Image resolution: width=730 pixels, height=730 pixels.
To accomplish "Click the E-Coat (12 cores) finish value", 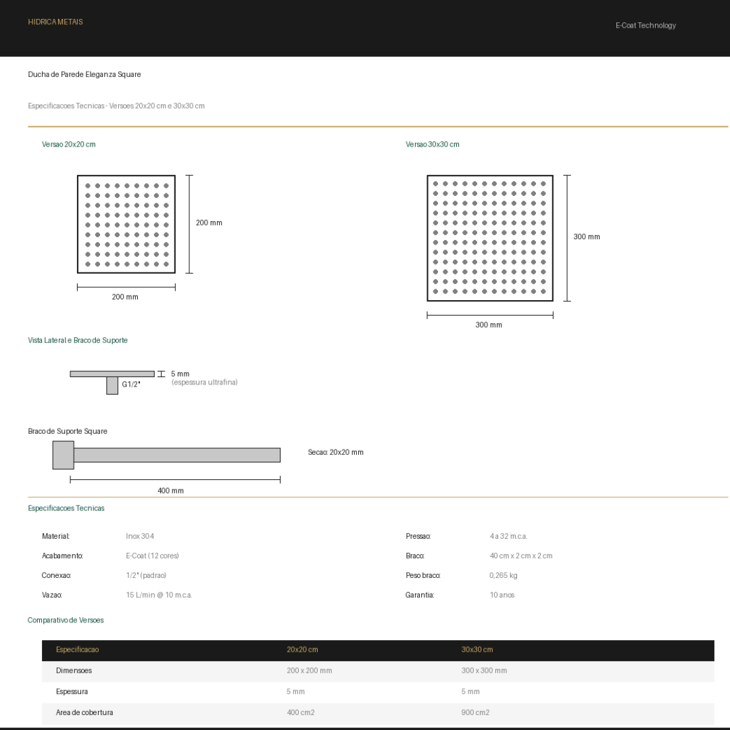I will point(152,556).
